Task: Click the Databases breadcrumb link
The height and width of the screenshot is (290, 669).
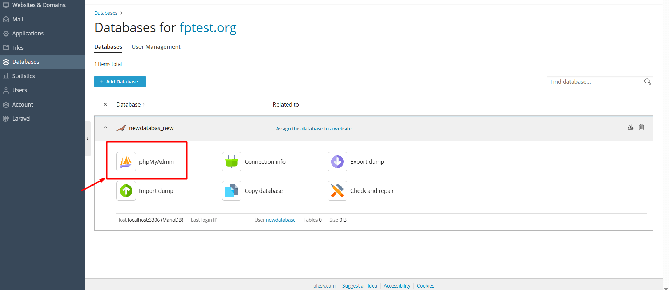Action: click(106, 13)
